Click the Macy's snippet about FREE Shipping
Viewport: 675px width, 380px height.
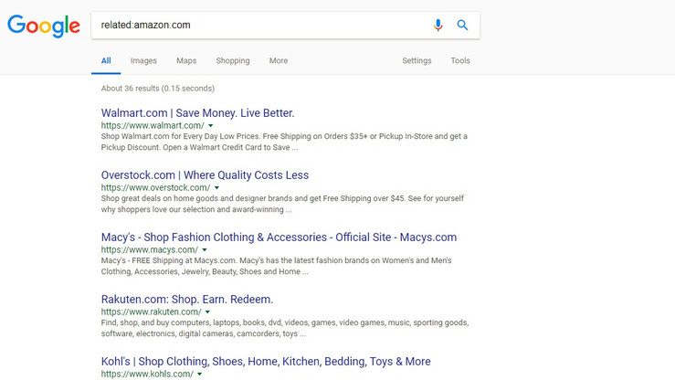(x=277, y=266)
